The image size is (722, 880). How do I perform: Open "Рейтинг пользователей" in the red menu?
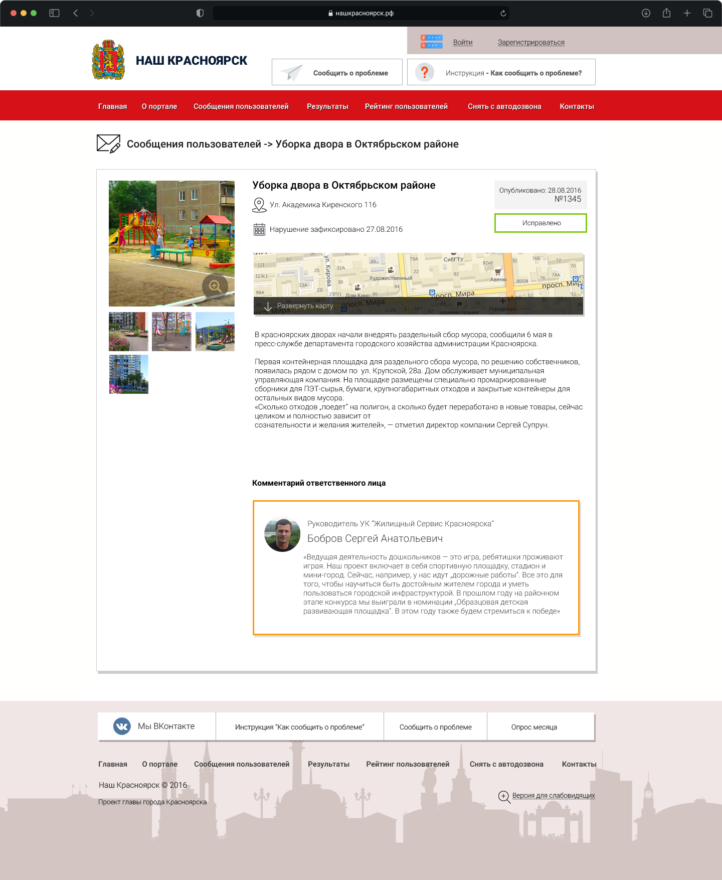click(x=406, y=106)
